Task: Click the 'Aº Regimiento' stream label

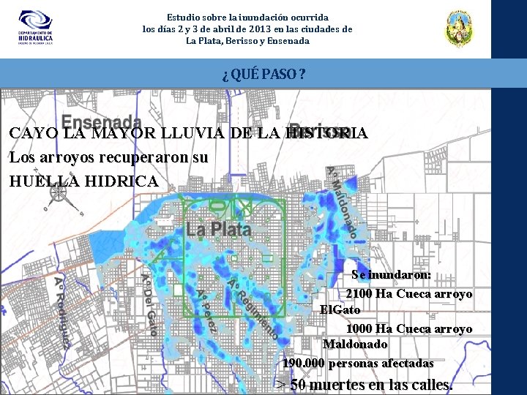Action: (x=253, y=309)
